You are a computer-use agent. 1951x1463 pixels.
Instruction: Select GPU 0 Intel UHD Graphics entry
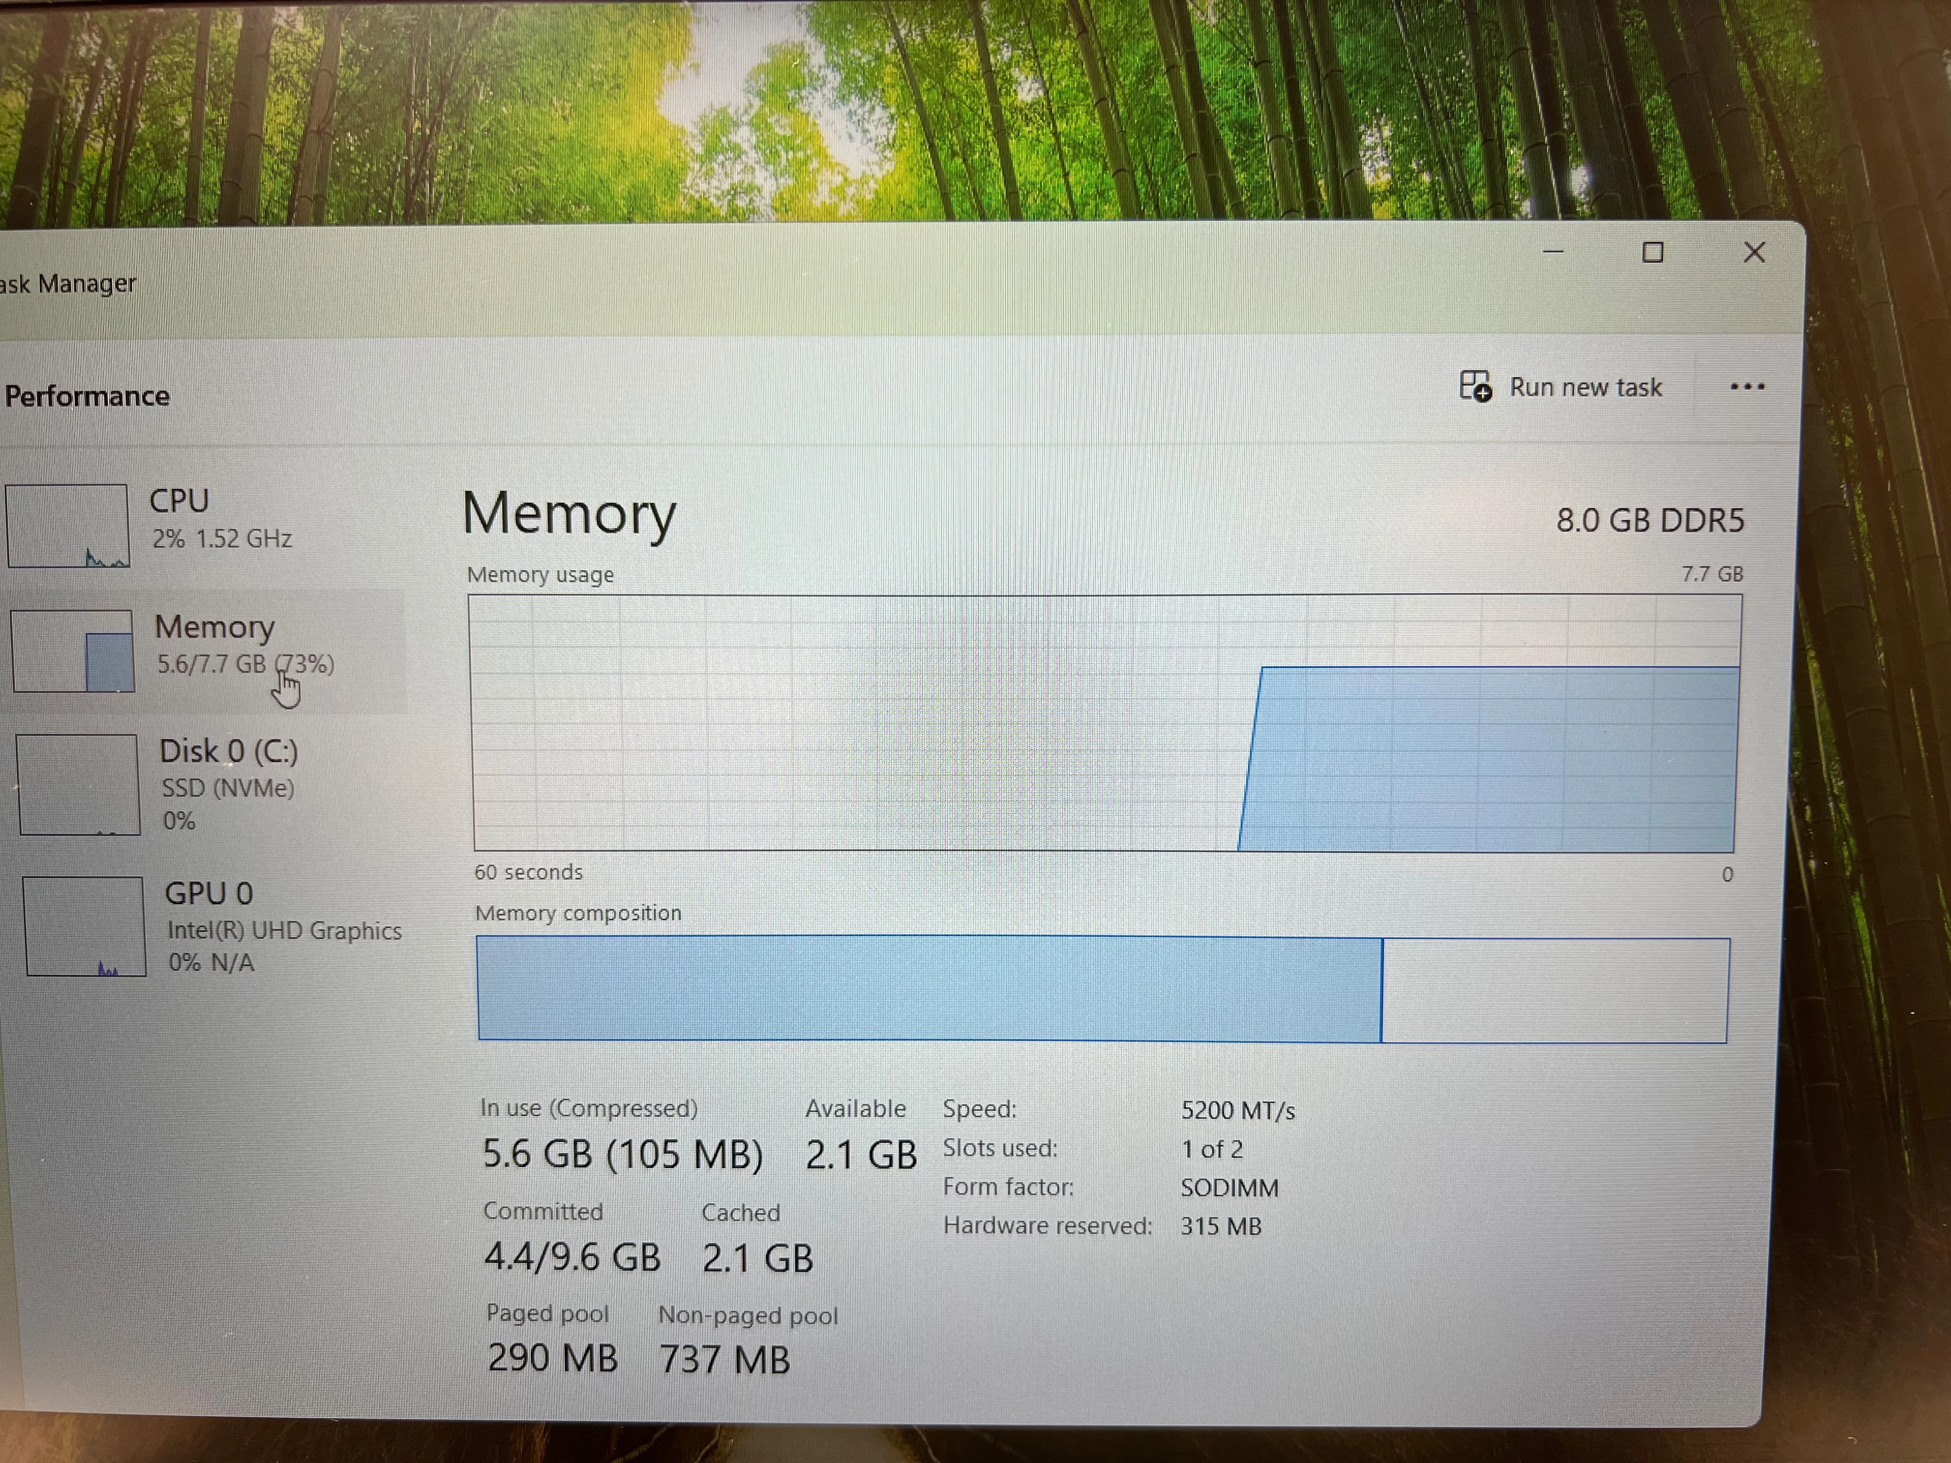click(213, 926)
